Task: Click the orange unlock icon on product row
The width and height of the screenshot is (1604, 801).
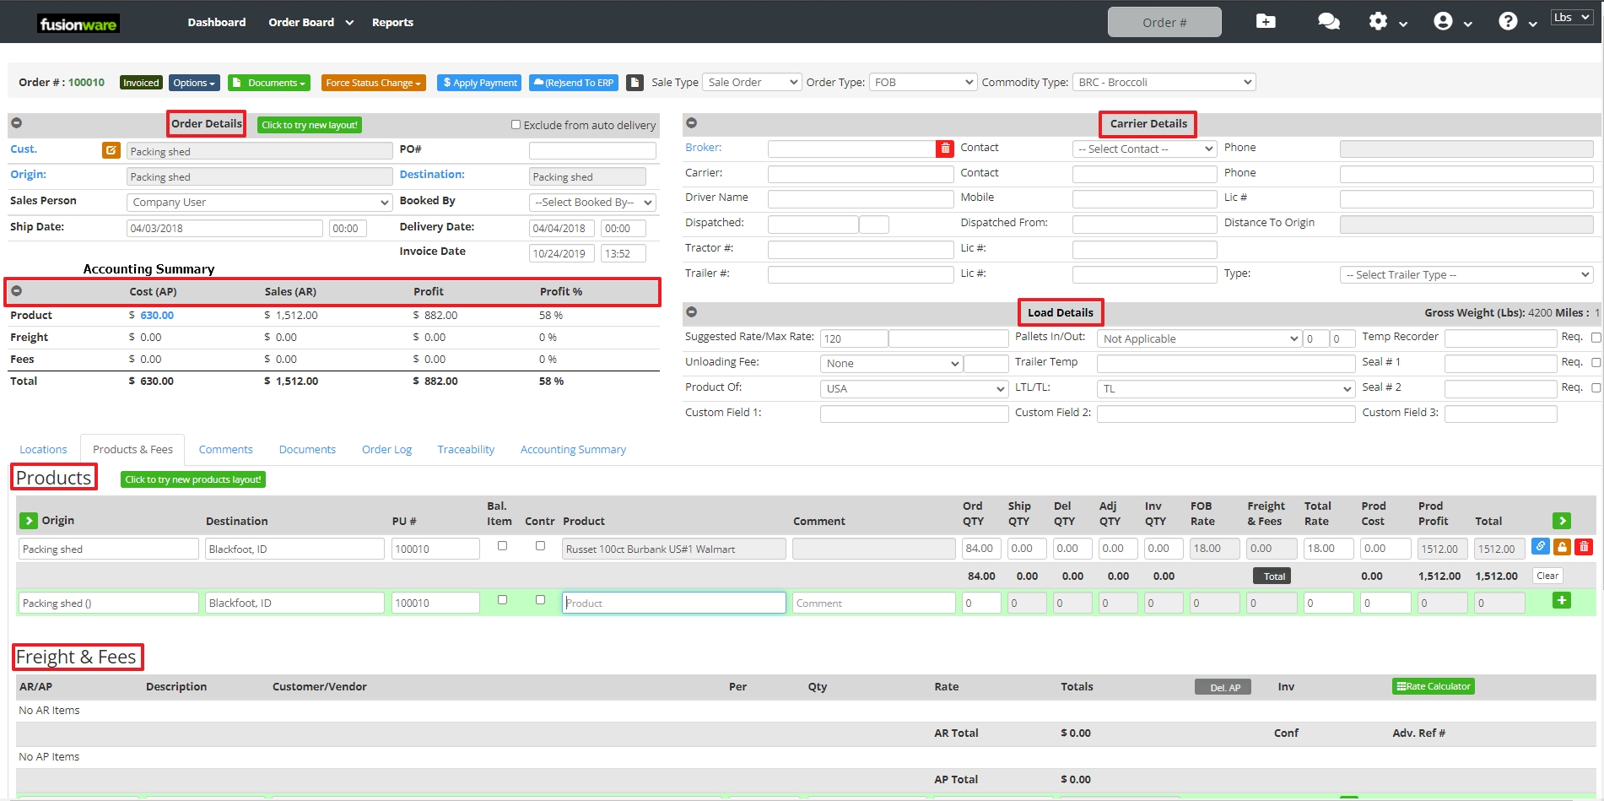Action: [x=1562, y=547]
